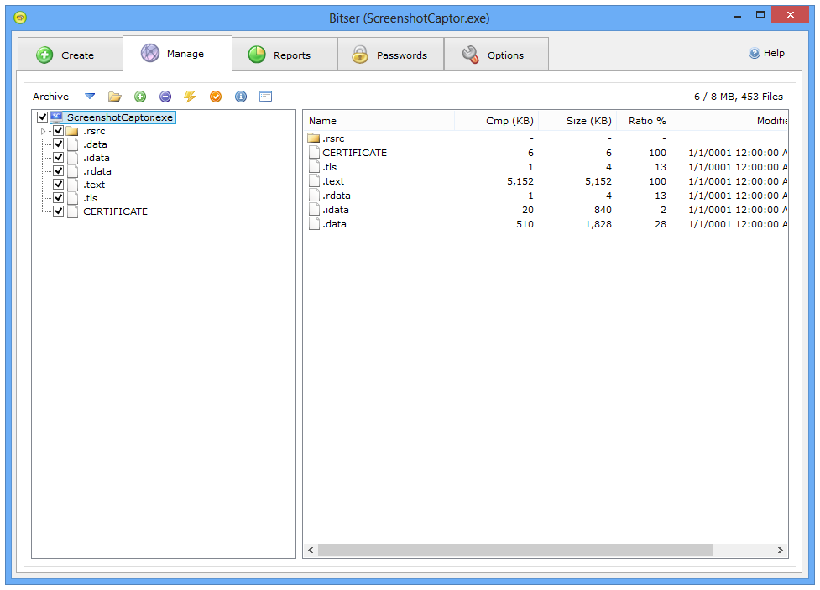
Task: Uncheck the ScreenshotCaptor.exe root checkbox
Action: tap(42, 117)
